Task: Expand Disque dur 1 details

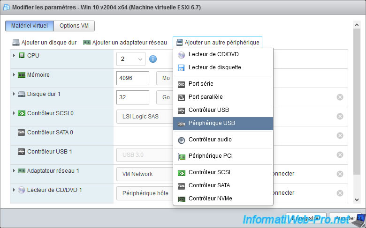Action: tap(14, 94)
